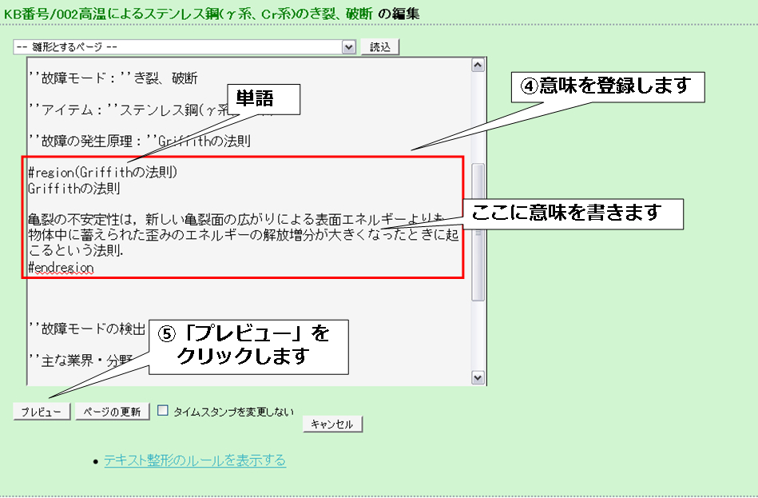Click the text area scrollbar down arrow
Image resolution: width=758 pixels, height=498 pixels.
(478, 376)
